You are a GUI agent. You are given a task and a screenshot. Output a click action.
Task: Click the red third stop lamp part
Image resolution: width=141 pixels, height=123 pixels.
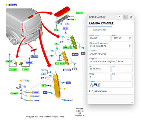click(62, 12)
